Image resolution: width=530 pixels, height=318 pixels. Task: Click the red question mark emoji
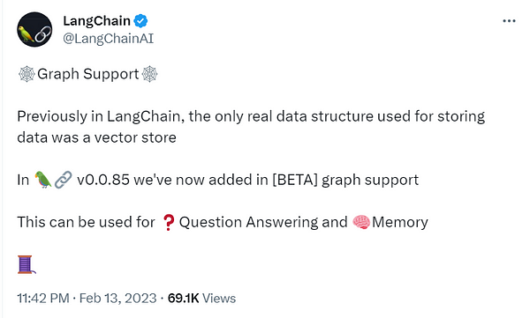coord(169,222)
